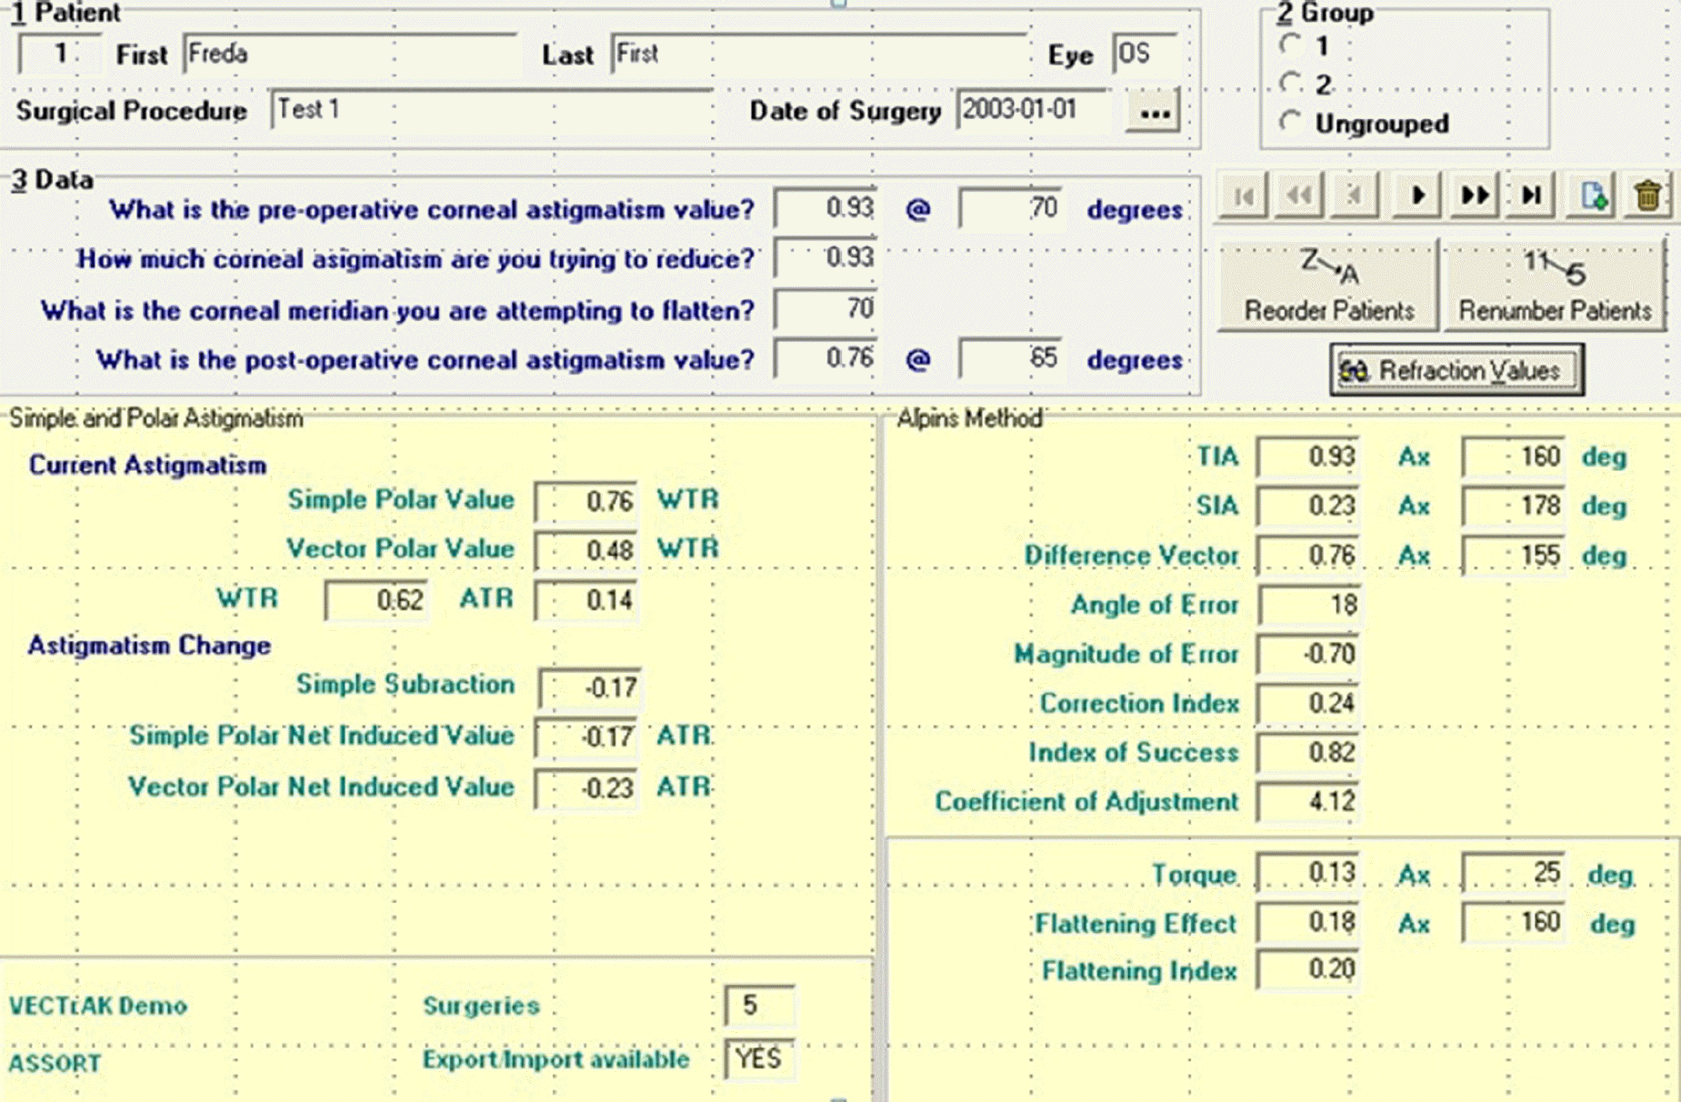1681x1102 pixels.
Task: Click Simple Polar Net Induced Value box
Action: pyautogui.click(x=586, y=736)
